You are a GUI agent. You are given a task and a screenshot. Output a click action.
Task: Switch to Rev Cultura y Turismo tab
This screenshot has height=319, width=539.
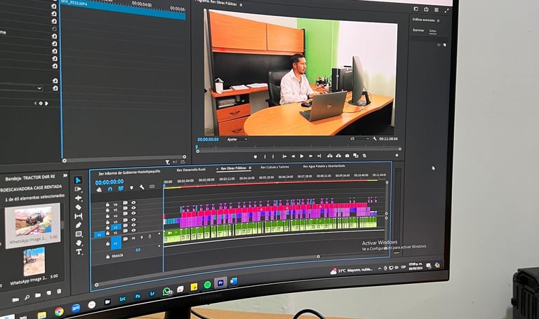(274, 168)
